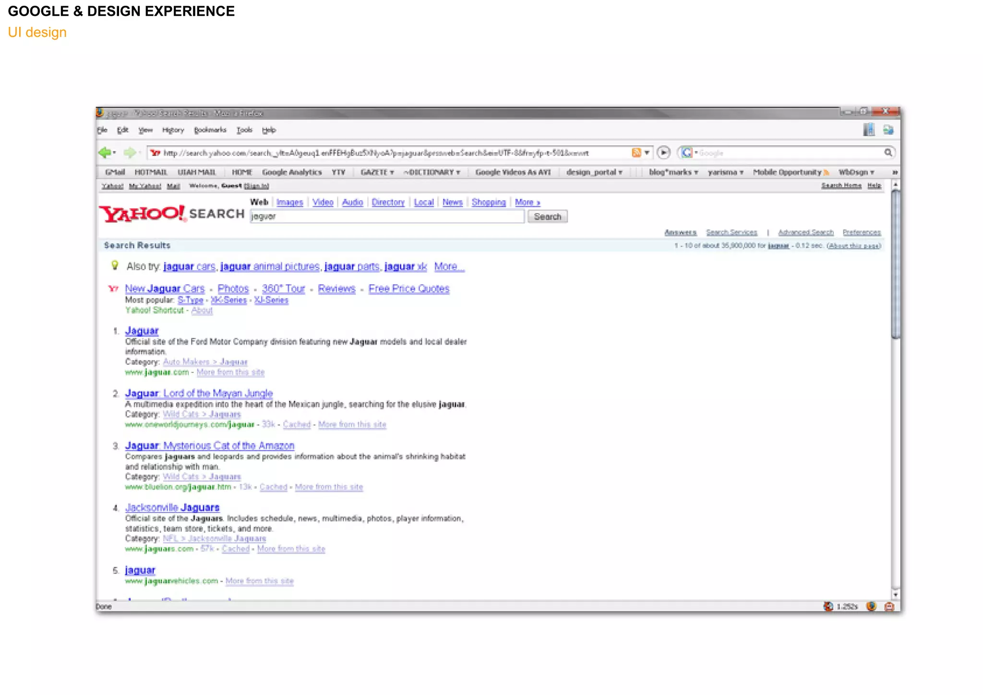Open the Jacksonville Jaguars result
This screenshot has width=983, height=695.
click(172, 507)
